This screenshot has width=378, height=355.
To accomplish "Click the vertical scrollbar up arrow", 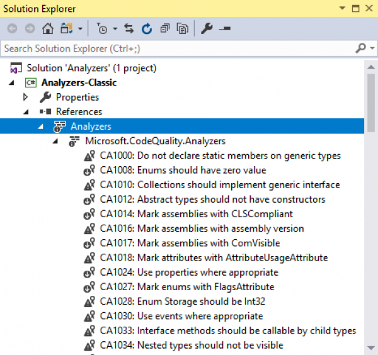I will (x=371, y=67).
